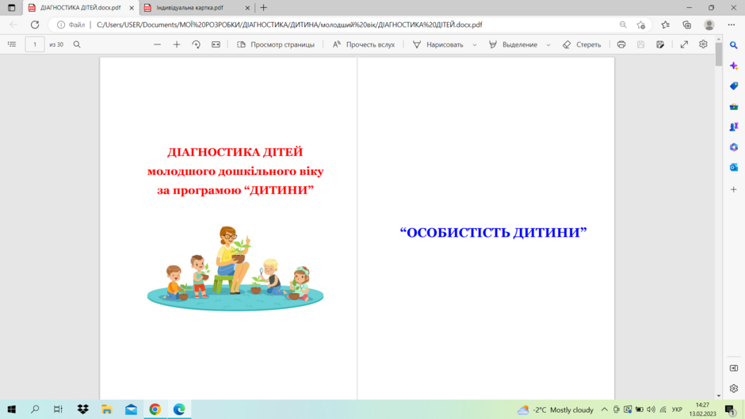Open the address bar zoom indicator
Viewport: 745px width, 419px height.
tap(623, 25)
